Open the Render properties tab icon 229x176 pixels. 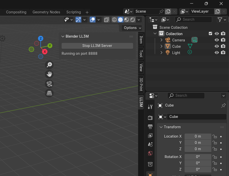(x=150, y=117)
